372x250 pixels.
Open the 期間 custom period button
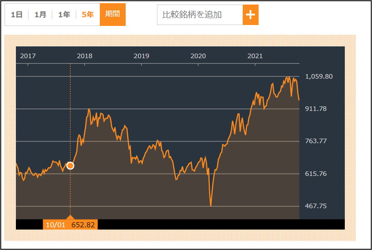tap(113, 15)
